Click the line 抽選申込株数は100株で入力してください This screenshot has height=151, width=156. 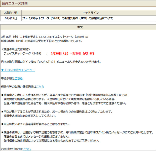point(30,116)
